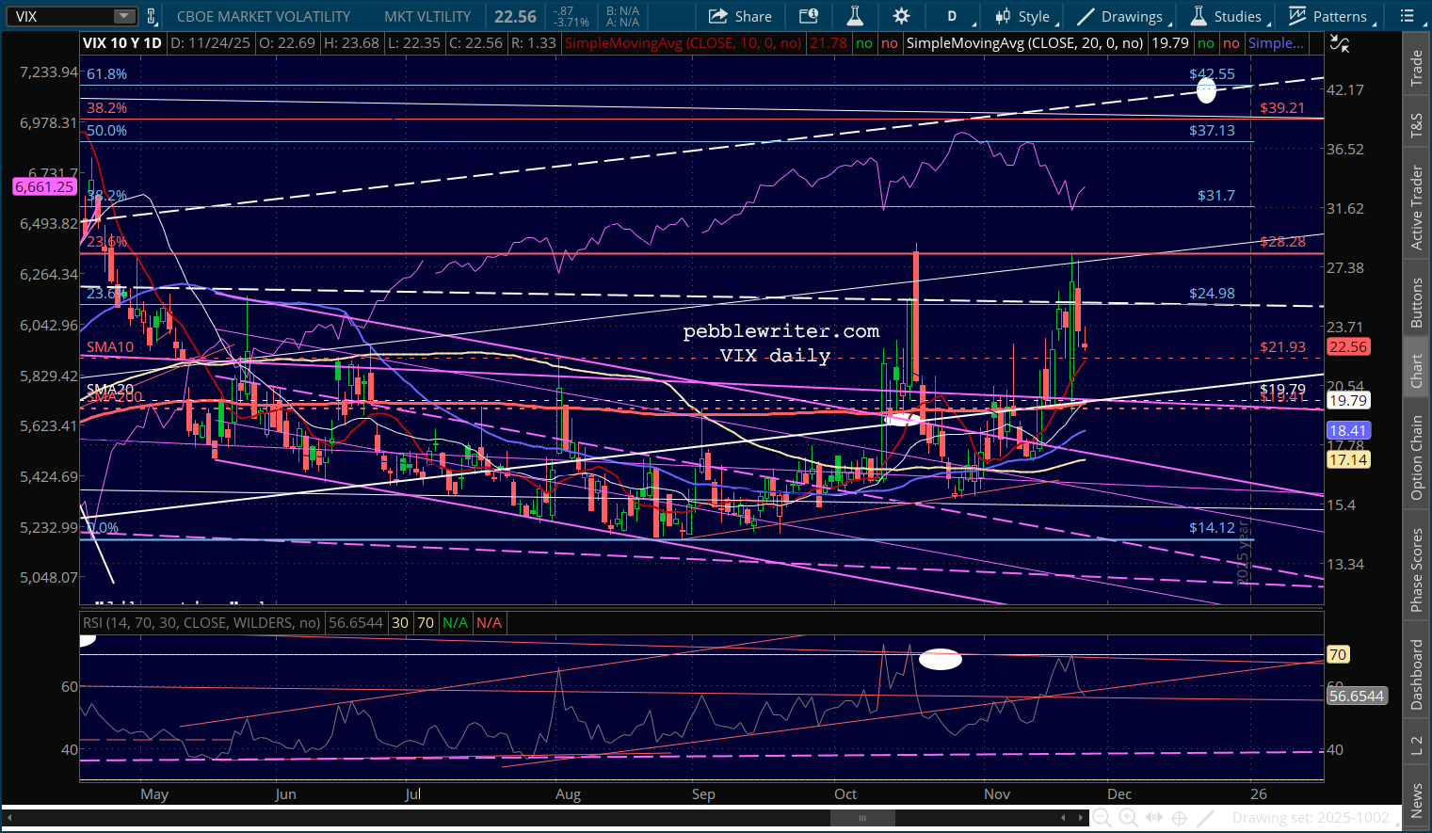Click the Share button
Image resolution: width=1432 pixels, height=833 pixels.
click(740, 16)
